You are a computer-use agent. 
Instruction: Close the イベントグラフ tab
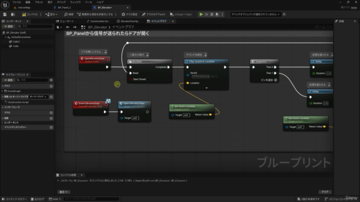click(x=173, y=21)
